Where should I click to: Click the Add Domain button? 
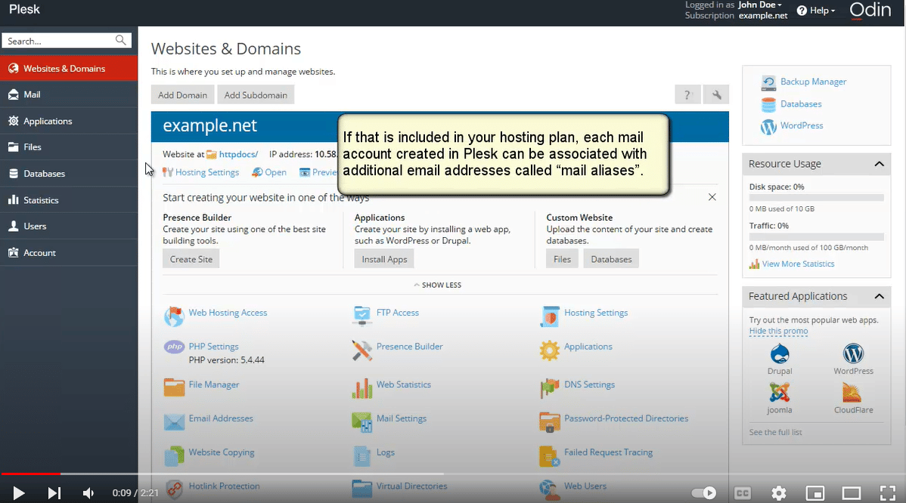pos(182,94)
